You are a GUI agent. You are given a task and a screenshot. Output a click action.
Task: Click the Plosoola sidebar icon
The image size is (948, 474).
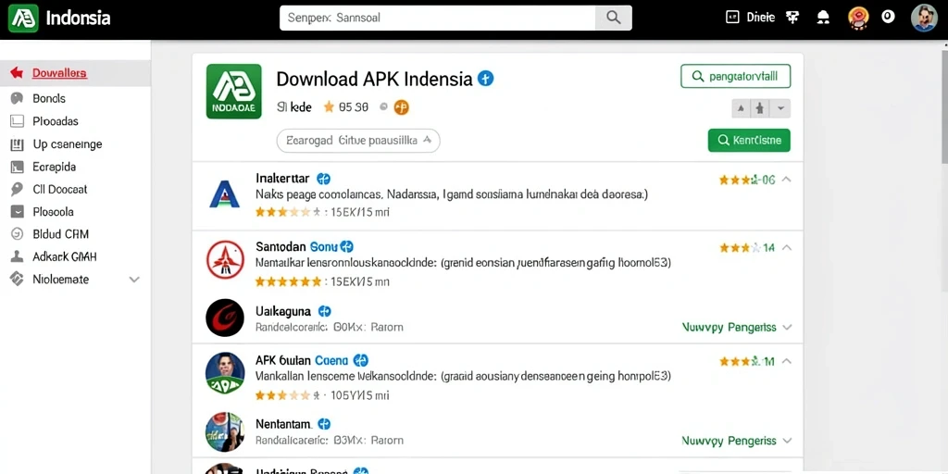click(x=17, y=212)
